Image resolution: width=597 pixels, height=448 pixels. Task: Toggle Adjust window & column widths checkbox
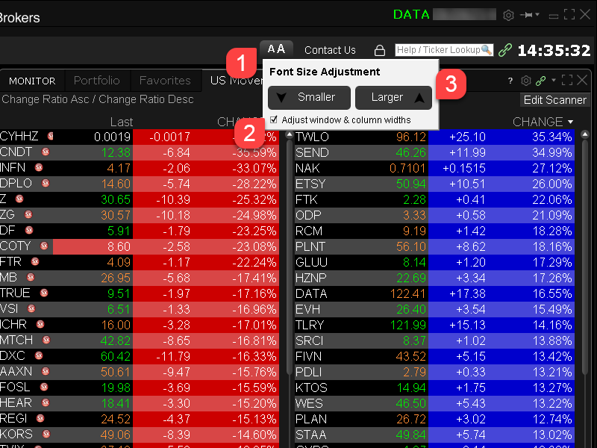click(273, 119)
